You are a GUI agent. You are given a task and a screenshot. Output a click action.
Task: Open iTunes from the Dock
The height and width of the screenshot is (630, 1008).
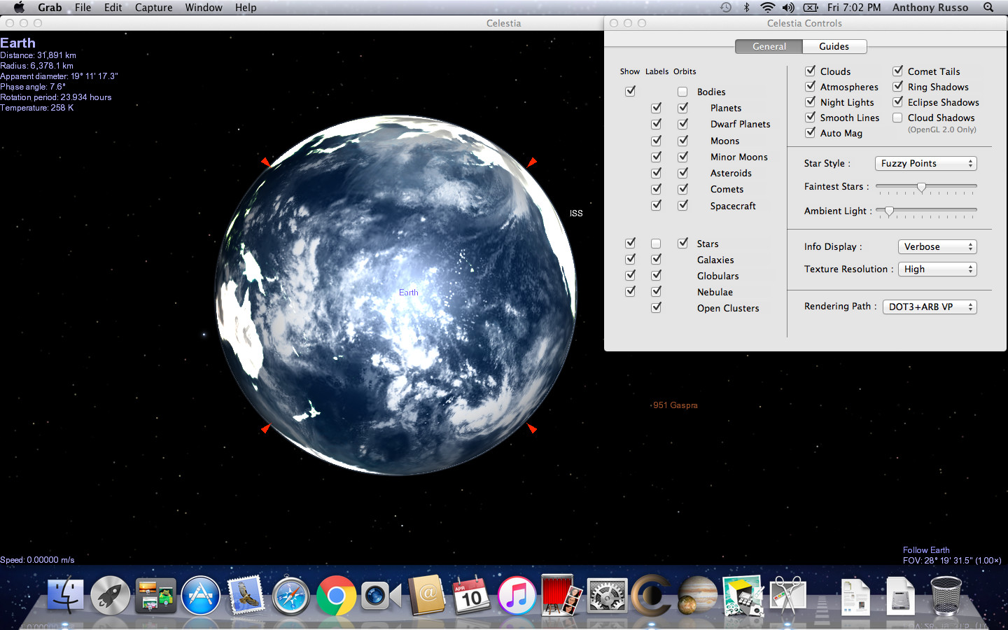(x=517, y=596)
